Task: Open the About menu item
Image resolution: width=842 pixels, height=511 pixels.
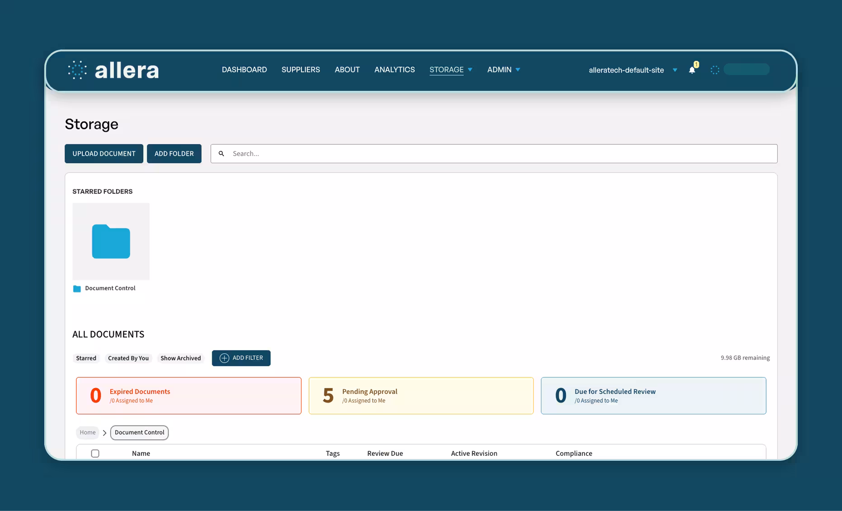Action: [347, 70]
